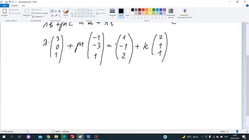249x140 pixels.
Task: Open Mail app from the taskbar
Action: 40,136
